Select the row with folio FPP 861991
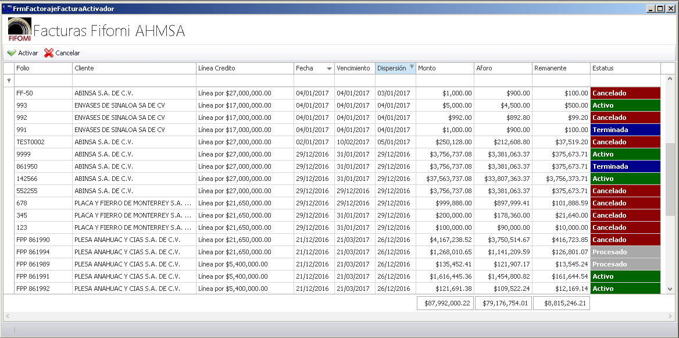This screenshot has width=679, height=338. click(332, 276)
